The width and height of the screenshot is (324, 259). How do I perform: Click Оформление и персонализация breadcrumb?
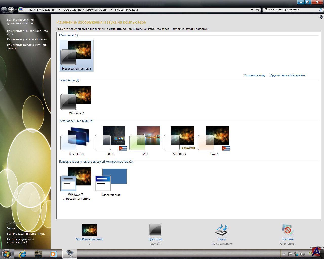click(85, 10)
